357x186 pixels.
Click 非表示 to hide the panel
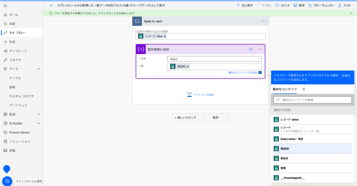346,76
